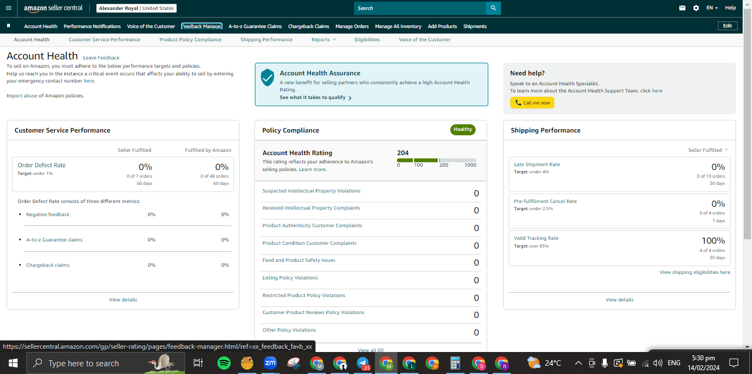Launch Spotify from the taskbar

[x=224, y=363]
